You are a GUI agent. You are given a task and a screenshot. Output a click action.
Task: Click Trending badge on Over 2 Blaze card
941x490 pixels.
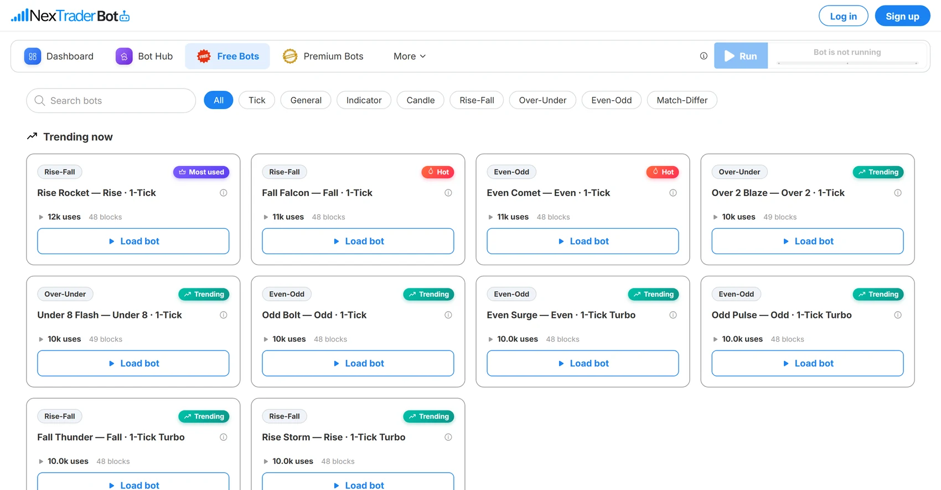point(878,172)
